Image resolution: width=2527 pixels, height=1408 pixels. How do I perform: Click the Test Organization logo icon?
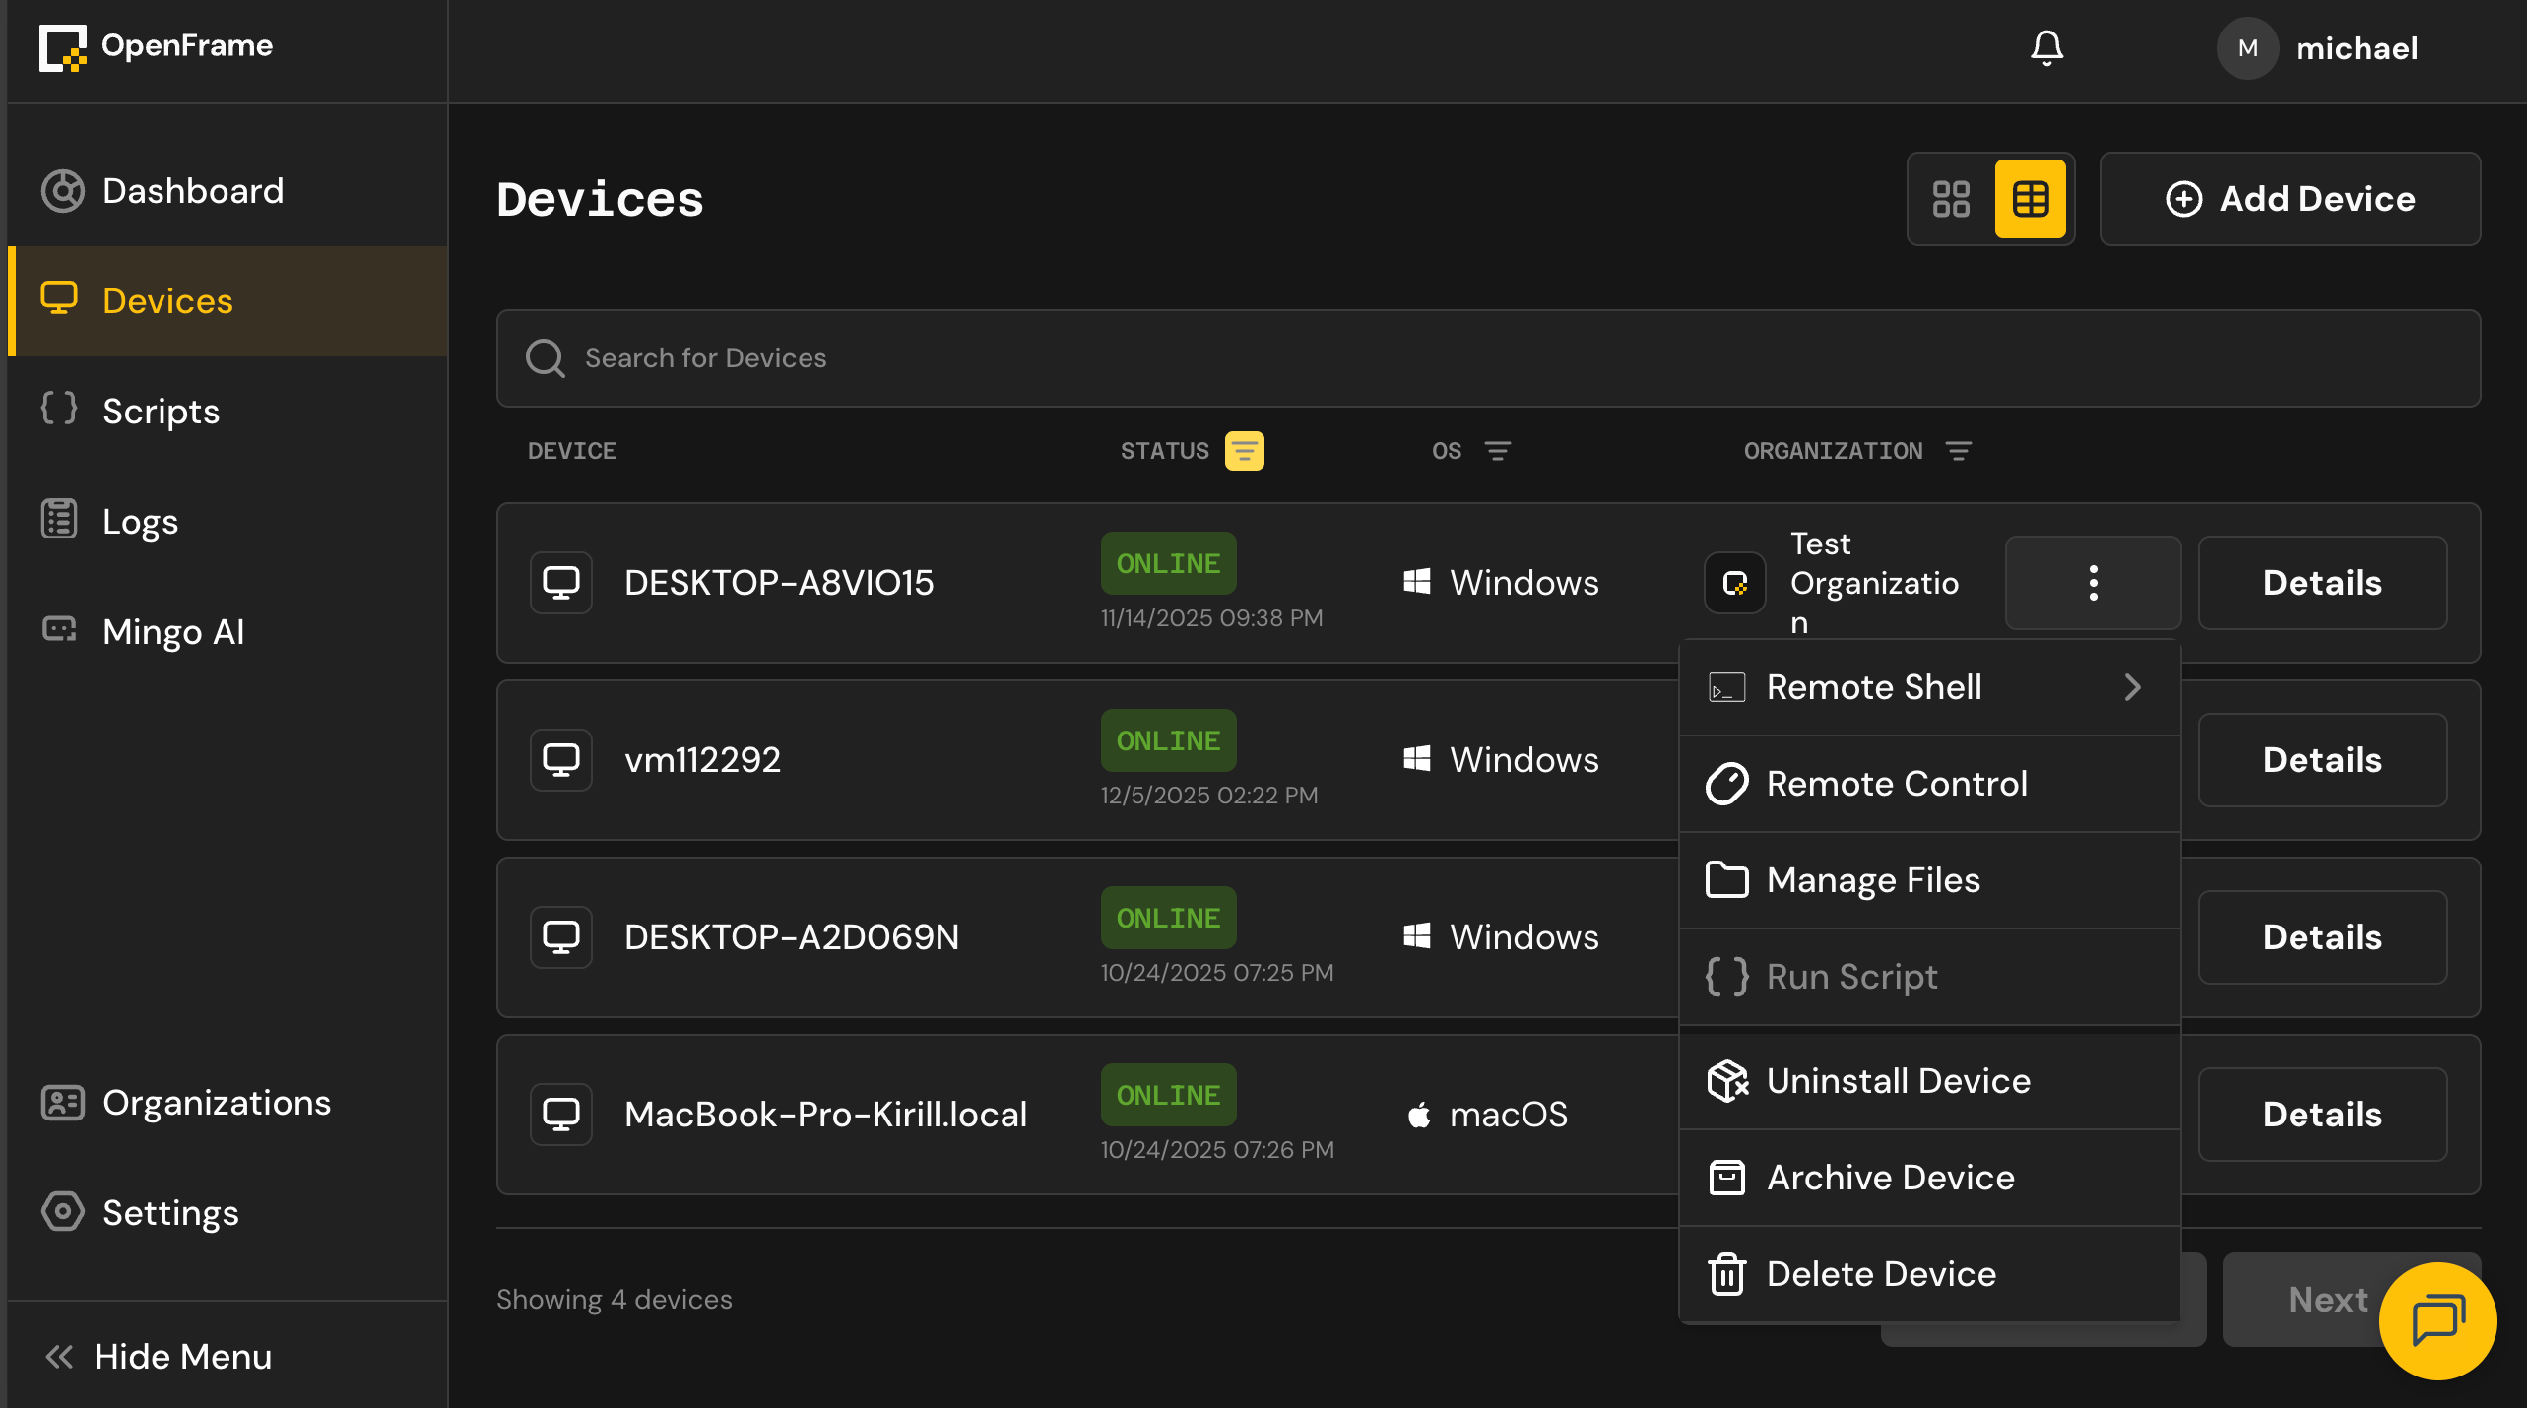pyautogui.click(x=1735, y=583)
